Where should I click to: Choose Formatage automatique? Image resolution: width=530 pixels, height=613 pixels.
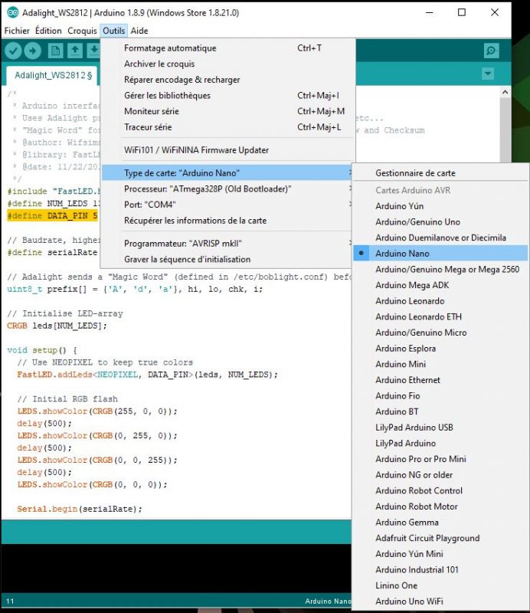[x=228, y=48]
